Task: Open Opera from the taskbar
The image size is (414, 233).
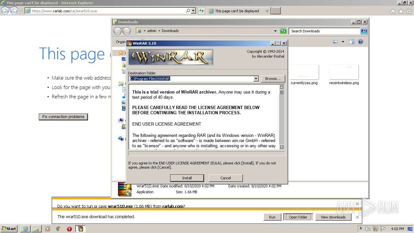Action: click(x=69, y=229)
